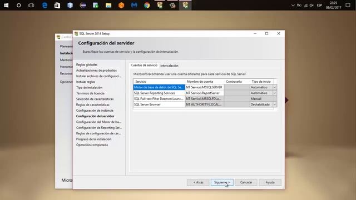Open the blue M app in taskbar

(x=134, y=5)
